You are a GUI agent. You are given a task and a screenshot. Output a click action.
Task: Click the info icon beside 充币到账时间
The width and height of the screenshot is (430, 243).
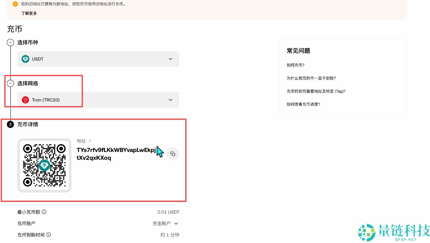pyautogui.click(x=49, y=235)
